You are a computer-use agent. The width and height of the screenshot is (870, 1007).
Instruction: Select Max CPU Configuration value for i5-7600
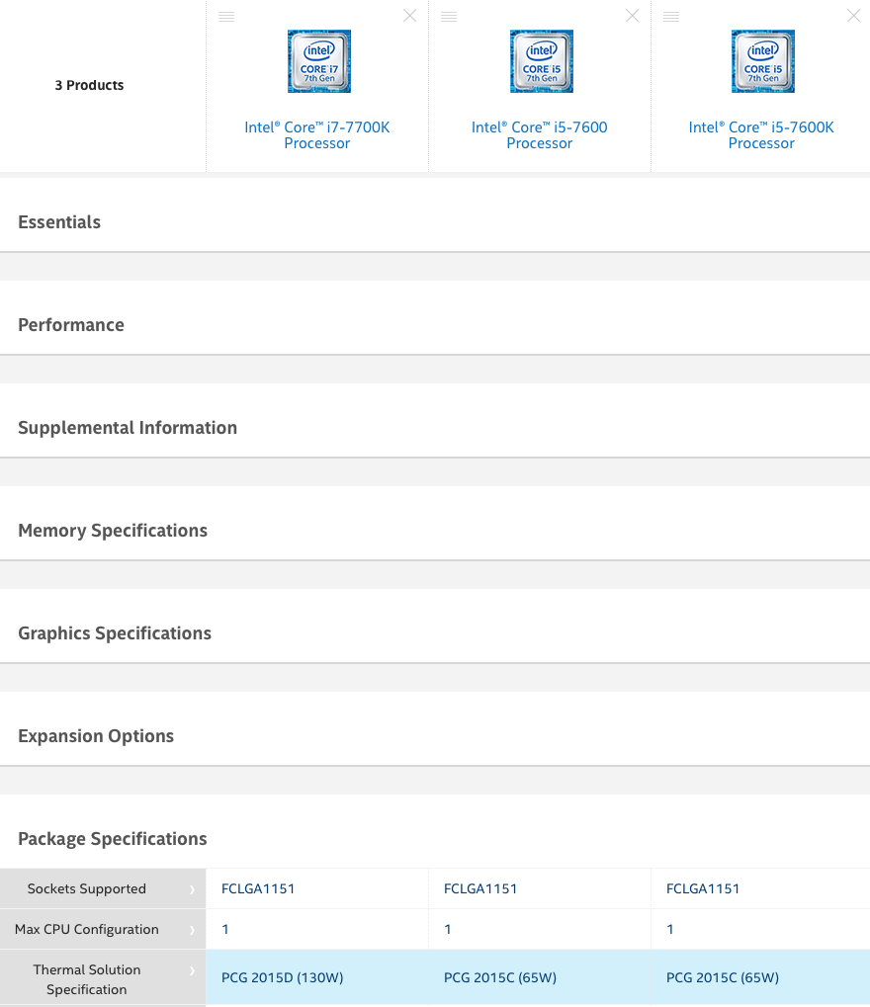tap(448, 929)
